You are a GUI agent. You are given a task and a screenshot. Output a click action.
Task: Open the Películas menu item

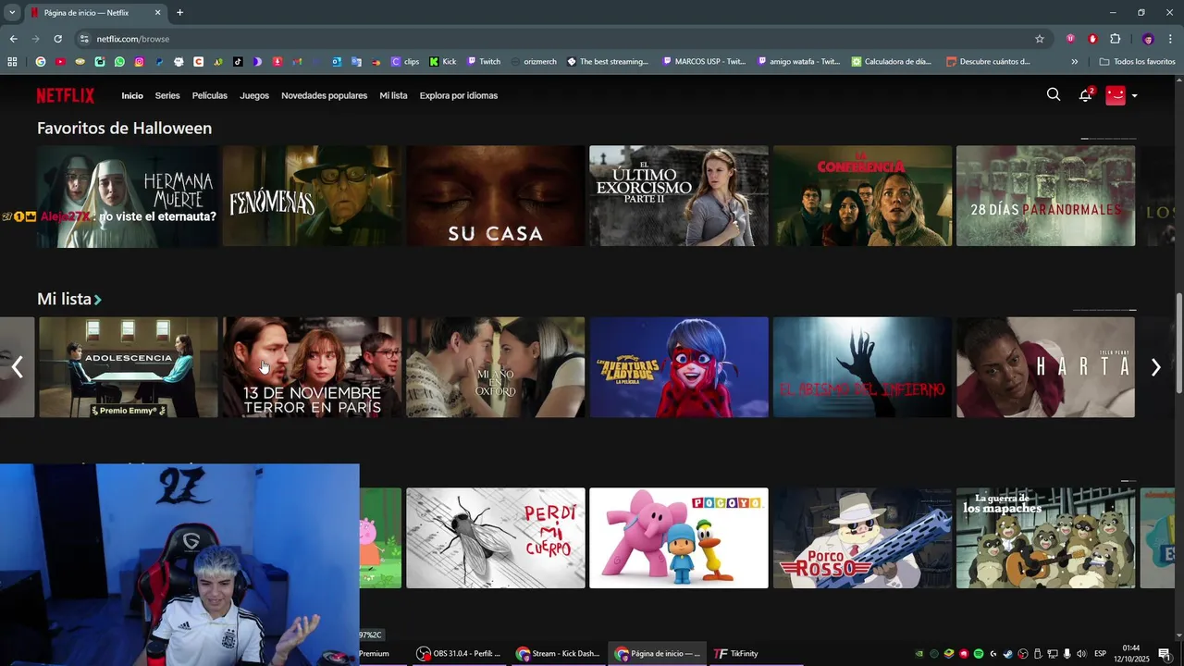coord(210,95)
